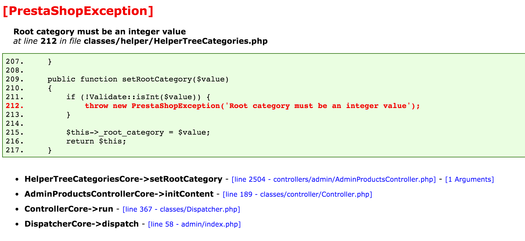Click the $this->_root_category assignment on line 215
This screenshot has width=525, height=241.
(138, 132)
